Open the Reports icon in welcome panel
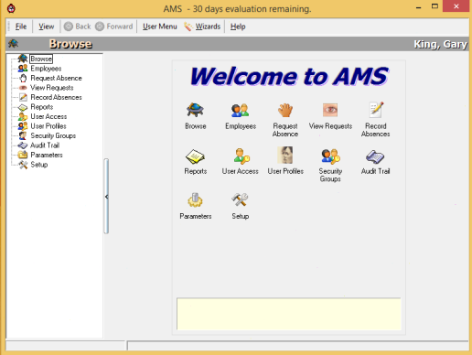The height and width of the screenshot is (355, 472). [195, 156]
